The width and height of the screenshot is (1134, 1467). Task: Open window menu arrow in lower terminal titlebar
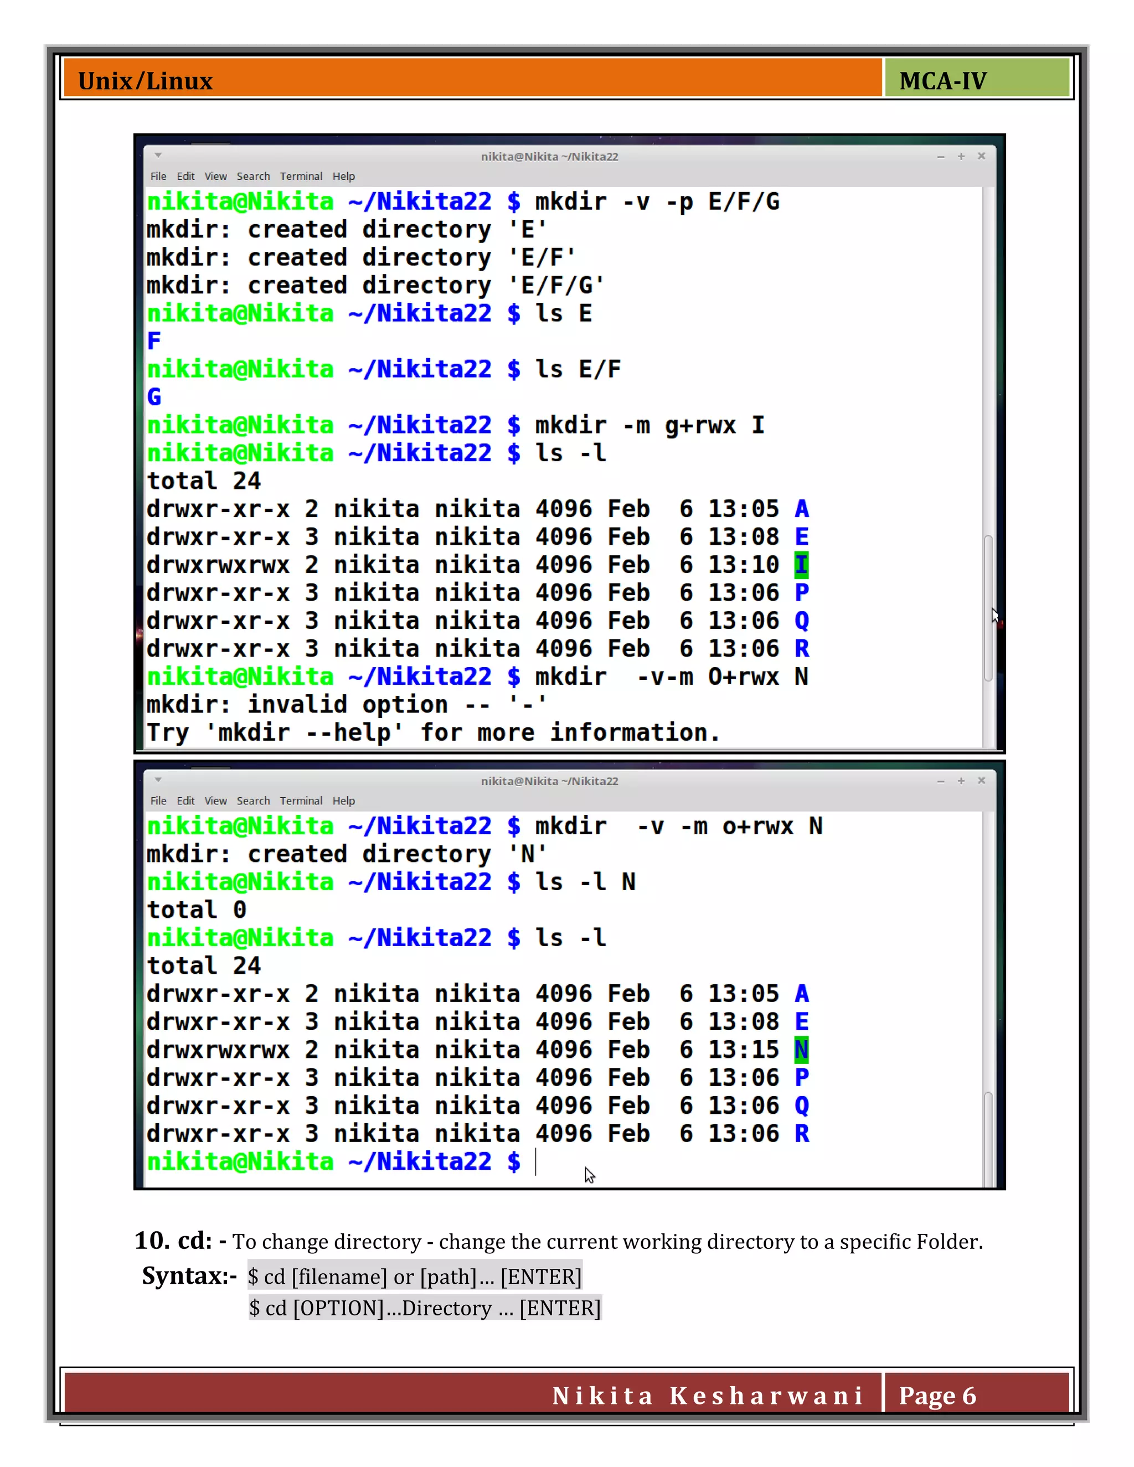158,780
